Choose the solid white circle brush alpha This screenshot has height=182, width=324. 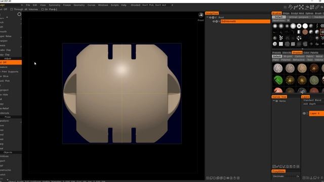click(305, 26)
